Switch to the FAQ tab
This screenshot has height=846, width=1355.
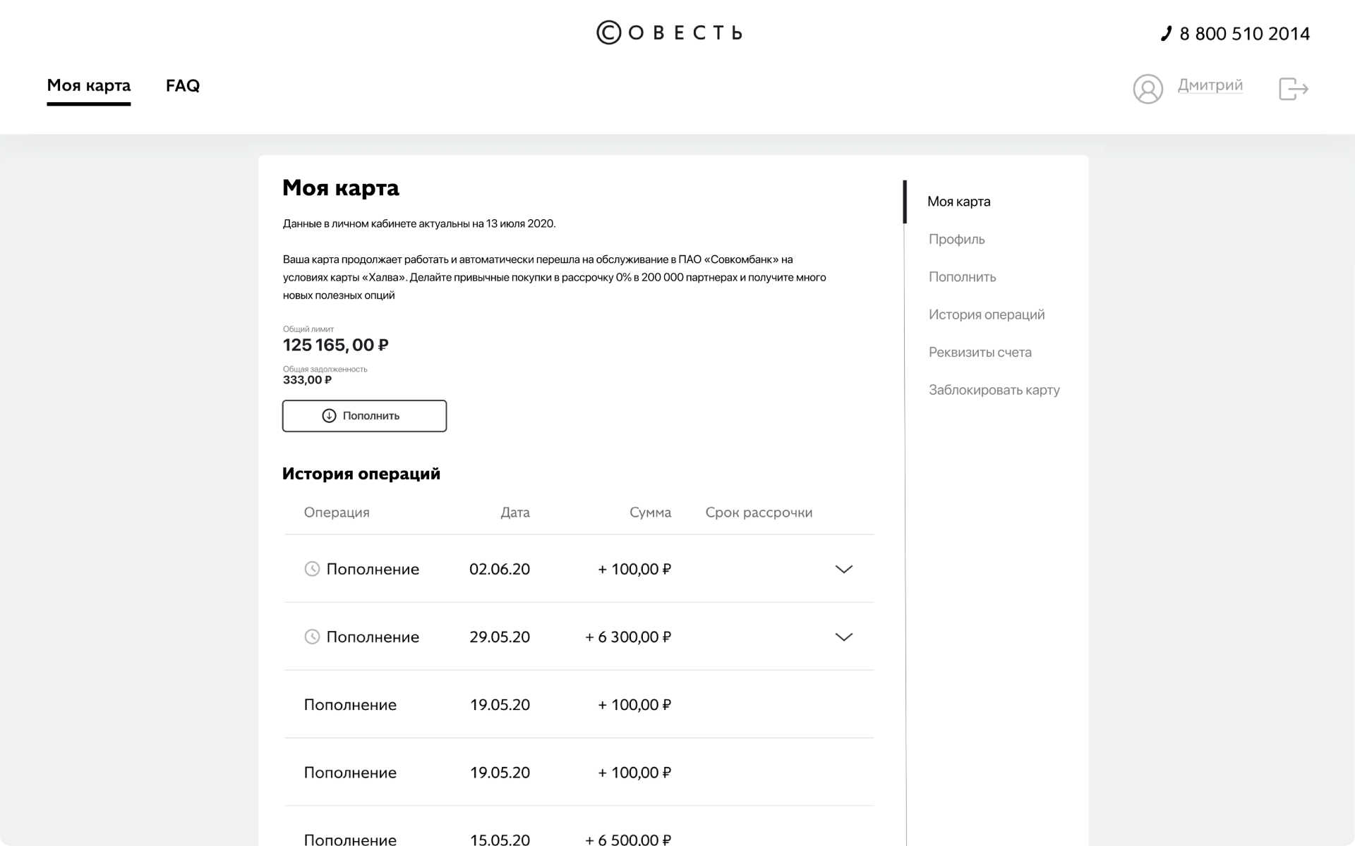point(183,85)
